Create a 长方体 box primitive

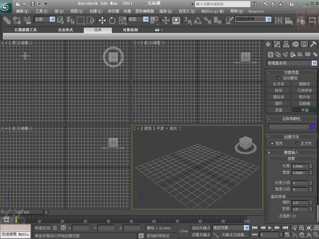(x=279, y=84)
